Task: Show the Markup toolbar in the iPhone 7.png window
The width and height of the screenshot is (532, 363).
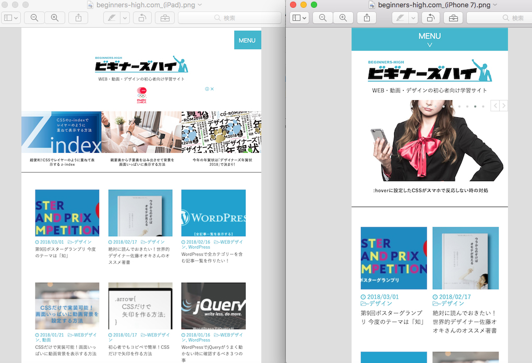Action: (x=453, y=18)
